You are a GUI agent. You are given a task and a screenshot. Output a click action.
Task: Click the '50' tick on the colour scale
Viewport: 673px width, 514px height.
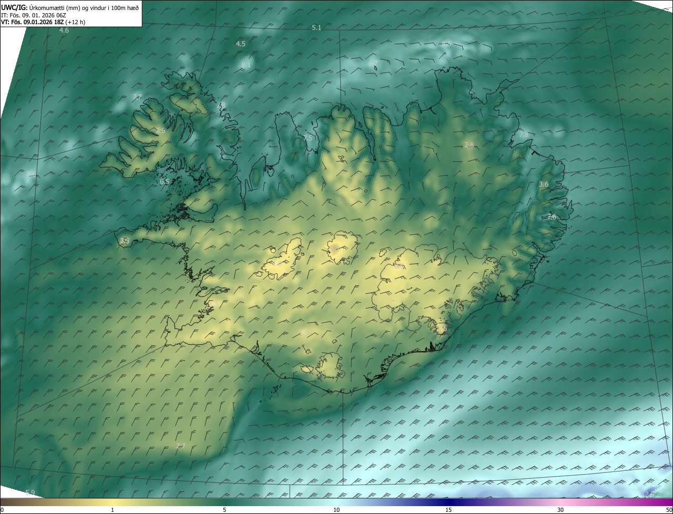click(669, 510)
